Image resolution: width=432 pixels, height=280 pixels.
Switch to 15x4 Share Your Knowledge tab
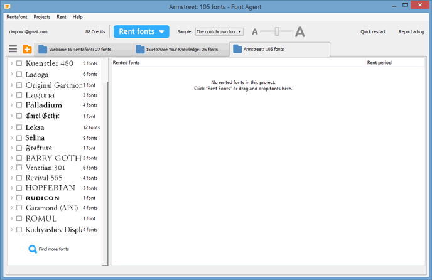point(181,50)
